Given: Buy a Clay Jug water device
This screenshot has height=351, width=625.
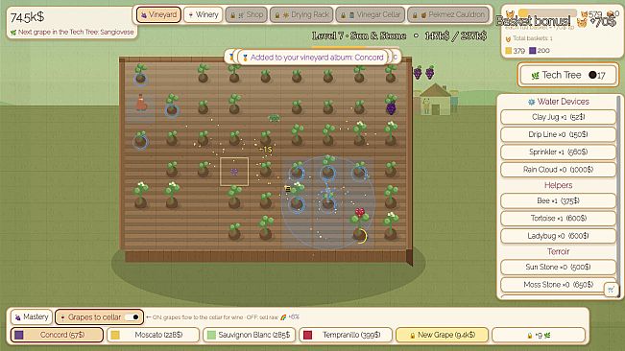Looking at the screenshot, I should 558,117.
